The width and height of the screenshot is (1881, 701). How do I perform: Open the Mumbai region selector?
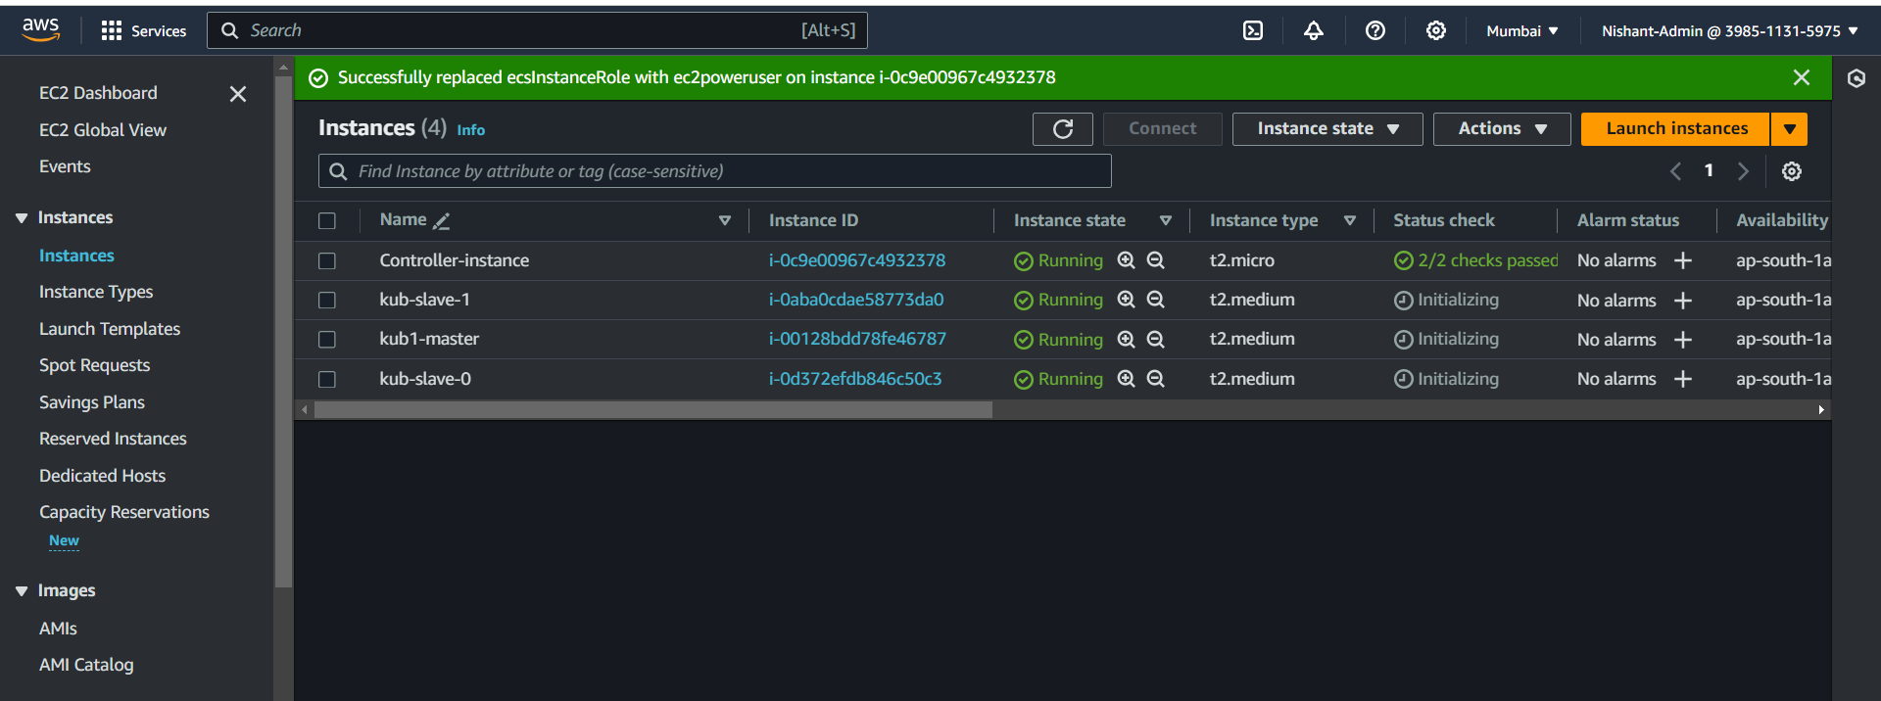tap(1521, 30)
